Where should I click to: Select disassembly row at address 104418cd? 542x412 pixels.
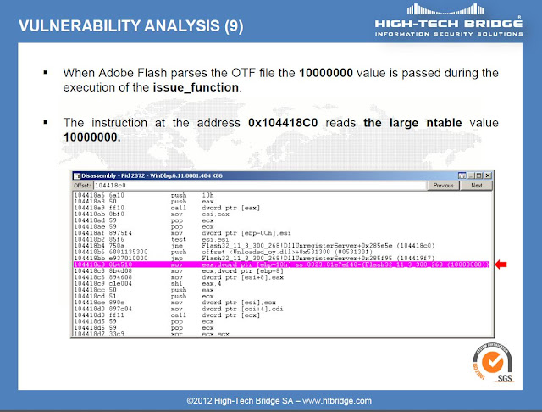[x=281, y=296]
